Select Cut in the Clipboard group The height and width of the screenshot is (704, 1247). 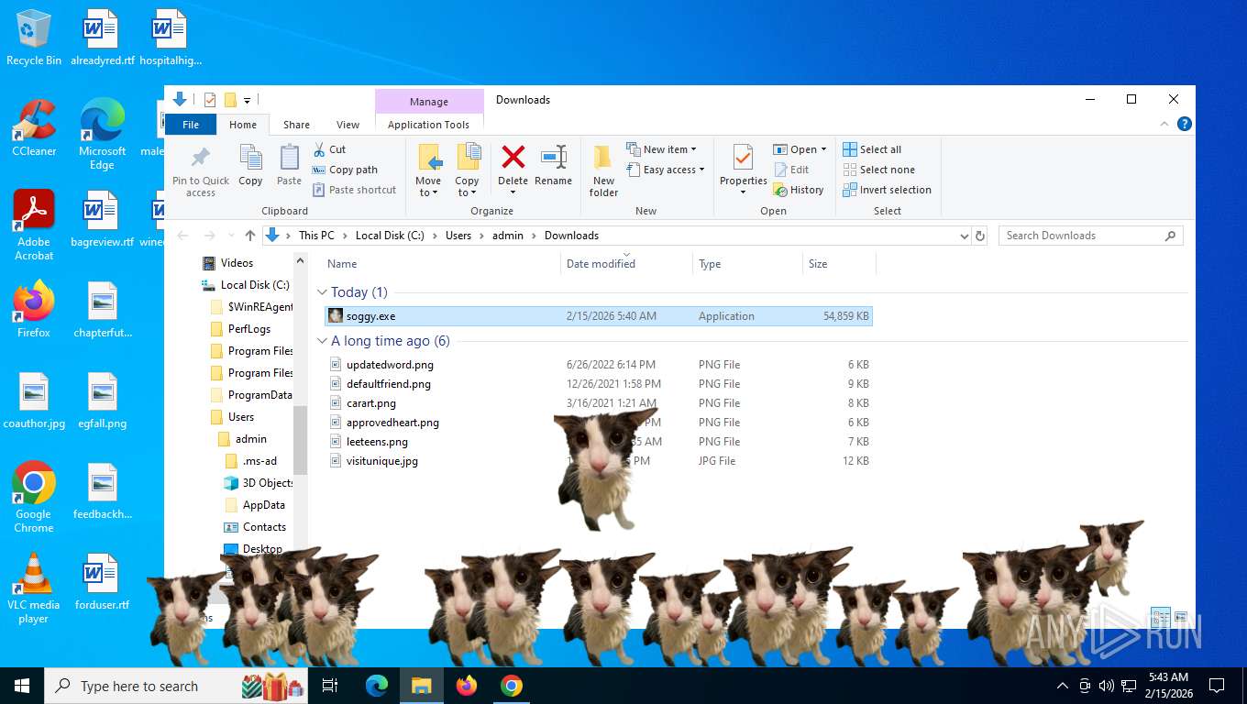click(329, 149)
